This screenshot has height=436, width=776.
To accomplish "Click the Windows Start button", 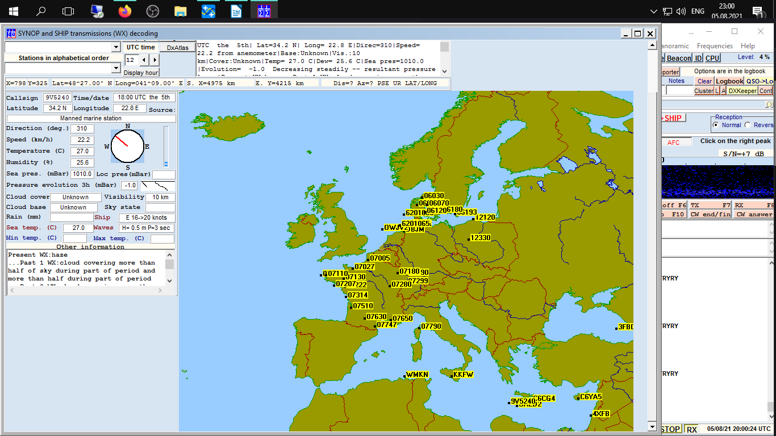I will point(14,11).
